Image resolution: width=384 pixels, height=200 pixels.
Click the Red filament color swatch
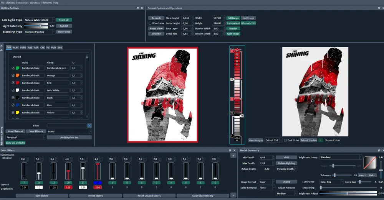coord(17,83)
